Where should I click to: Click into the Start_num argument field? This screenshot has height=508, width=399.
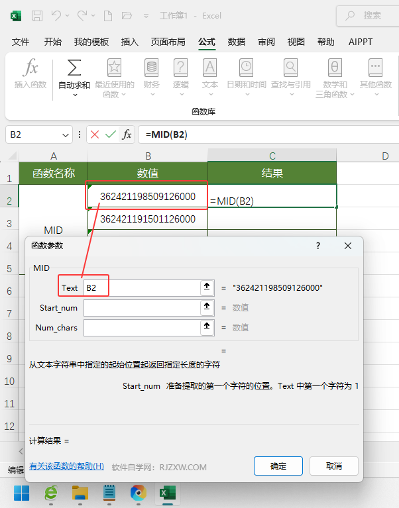pos(142,307)
